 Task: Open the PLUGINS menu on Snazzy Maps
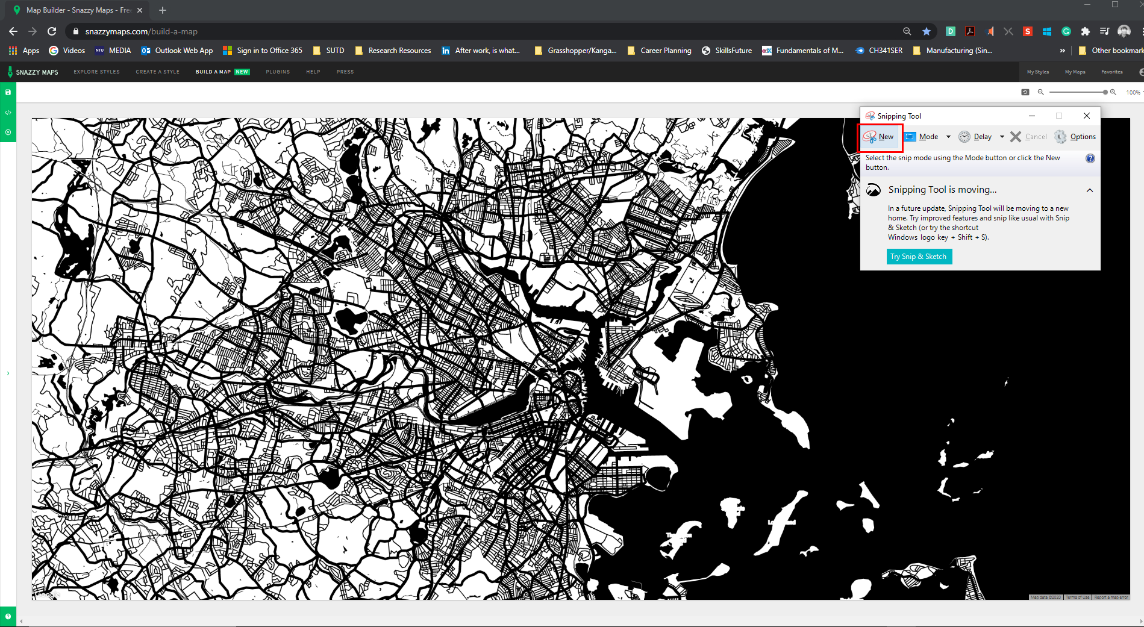pyautogui.click(x=277, y=72)
